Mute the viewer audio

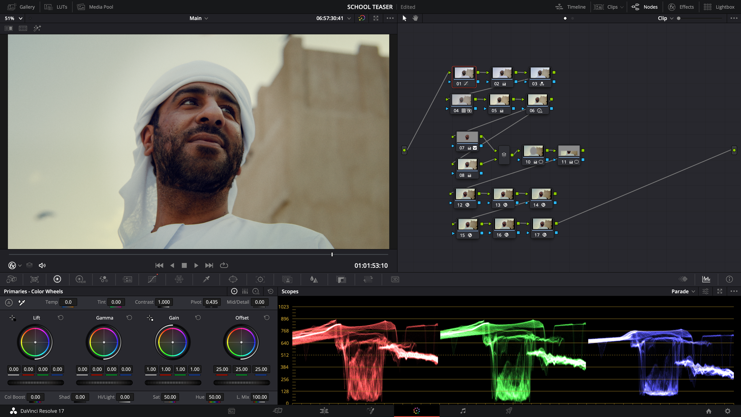tap(42, 265)
